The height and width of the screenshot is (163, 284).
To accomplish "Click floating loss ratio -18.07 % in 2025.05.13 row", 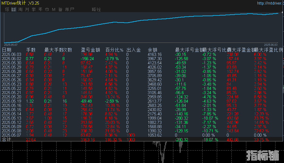I will point(210,118).
